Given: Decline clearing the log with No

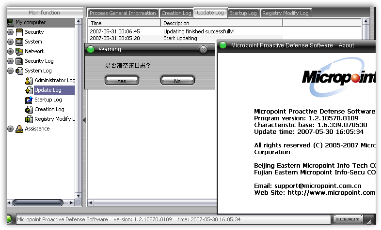Looking at the screenshot, I should (x=177, y=81).
